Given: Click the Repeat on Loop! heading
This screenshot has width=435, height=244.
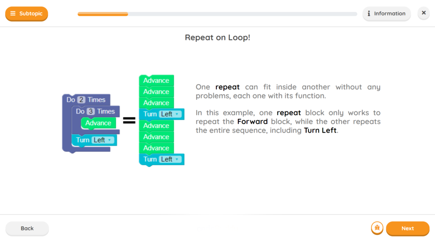Looking at the screenshot, I should click(x=217, y=37).
